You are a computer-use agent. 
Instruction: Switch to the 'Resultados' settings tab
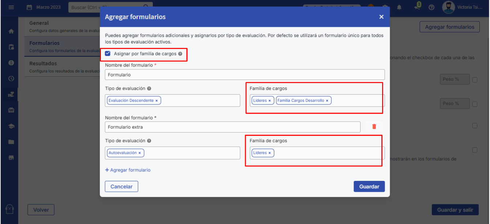coord(43,64)
